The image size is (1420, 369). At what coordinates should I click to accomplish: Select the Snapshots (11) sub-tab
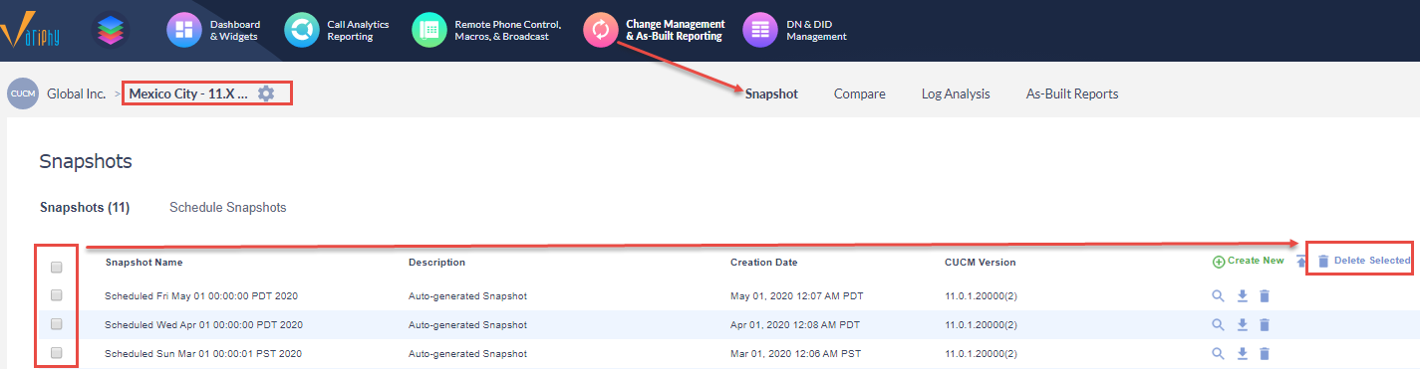[85, 208]
